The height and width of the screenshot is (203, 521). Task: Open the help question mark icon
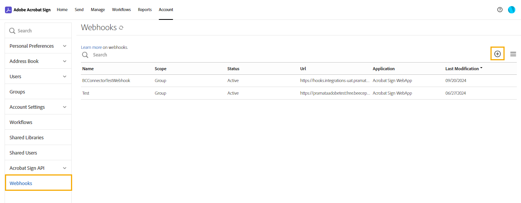pyautogui.click(x=500, y=10)
